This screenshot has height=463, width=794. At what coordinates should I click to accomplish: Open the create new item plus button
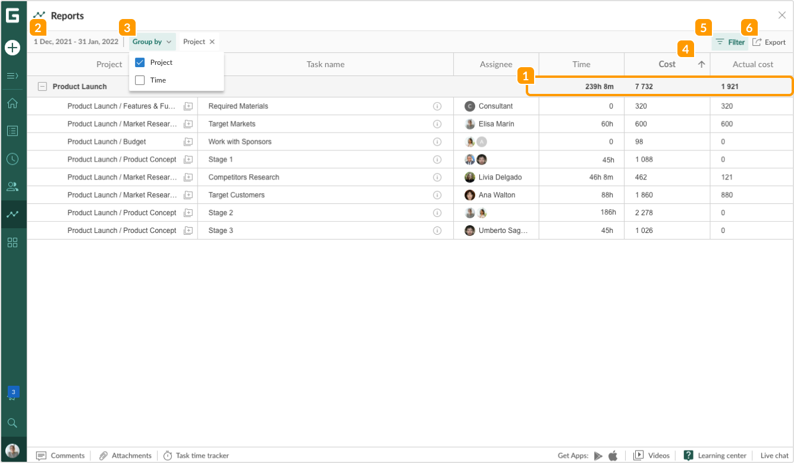click(12, 48)
